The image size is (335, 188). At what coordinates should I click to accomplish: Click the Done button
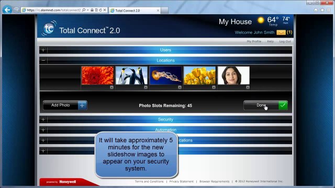265,105
